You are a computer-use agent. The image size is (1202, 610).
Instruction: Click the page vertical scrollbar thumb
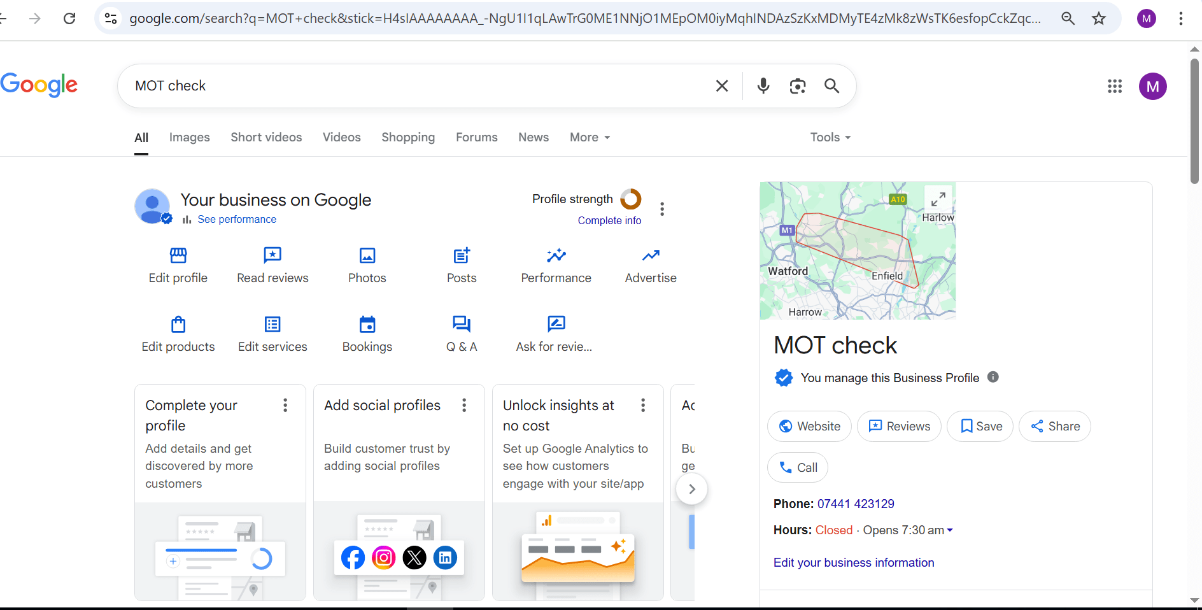pyautogui.click(x=1195, y=121)
